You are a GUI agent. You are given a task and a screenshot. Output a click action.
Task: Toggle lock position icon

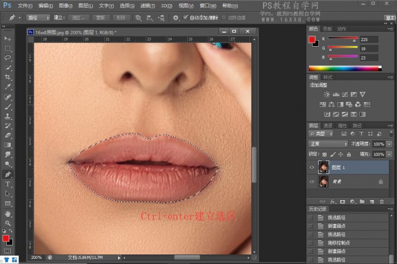click(x=341, y=154)
